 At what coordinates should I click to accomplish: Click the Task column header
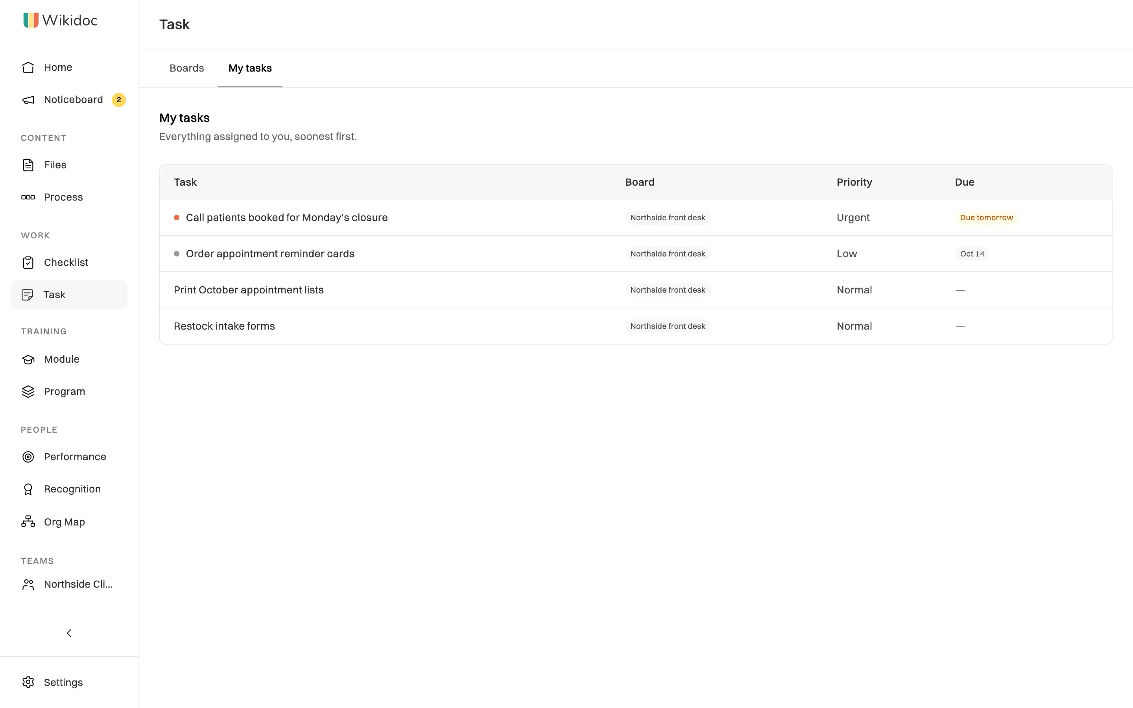pyautogui.click(x=185, y=182)
